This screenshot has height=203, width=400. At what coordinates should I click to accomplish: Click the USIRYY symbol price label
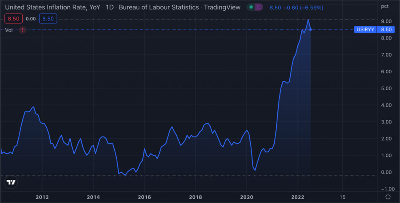click(x=365, y=30)
